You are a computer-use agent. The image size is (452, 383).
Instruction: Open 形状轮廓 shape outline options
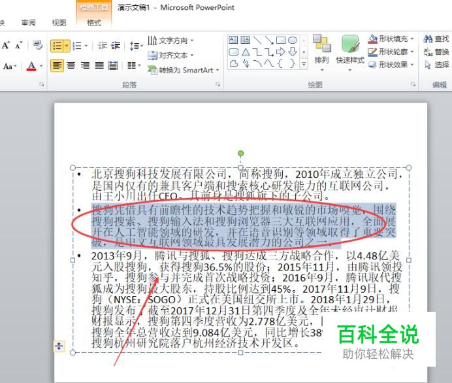click(391, 52)
